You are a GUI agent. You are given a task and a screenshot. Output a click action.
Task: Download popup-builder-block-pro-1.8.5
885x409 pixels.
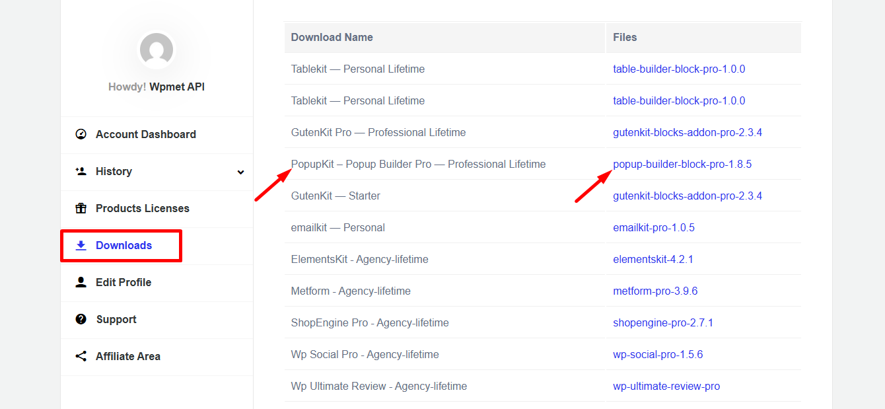[x=682, y=164]
